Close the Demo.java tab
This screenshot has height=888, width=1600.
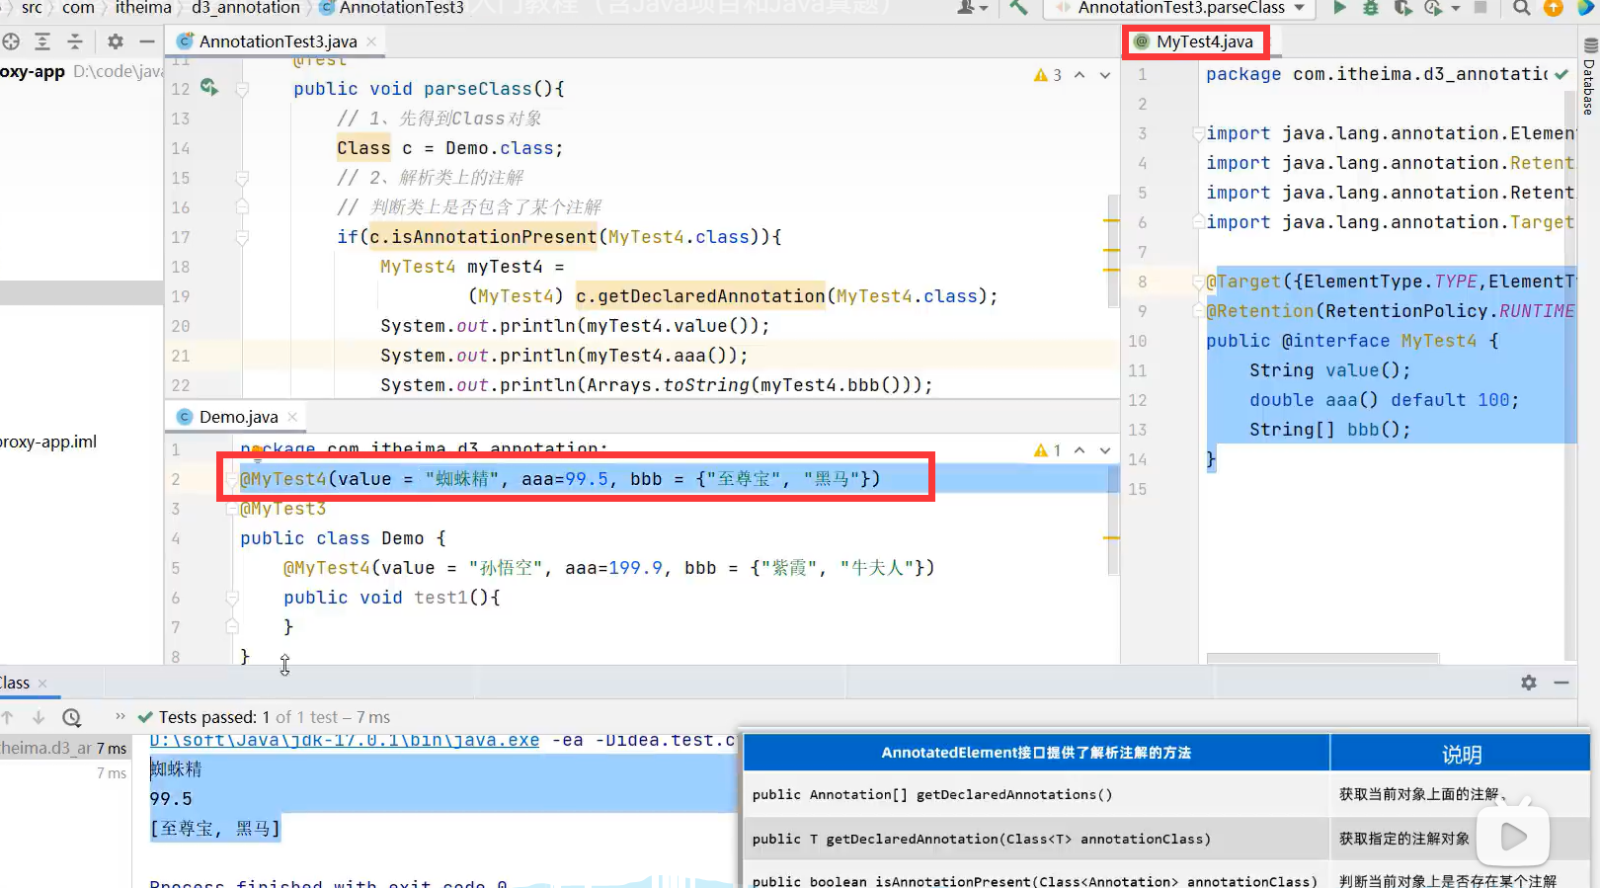coord(292,417)
